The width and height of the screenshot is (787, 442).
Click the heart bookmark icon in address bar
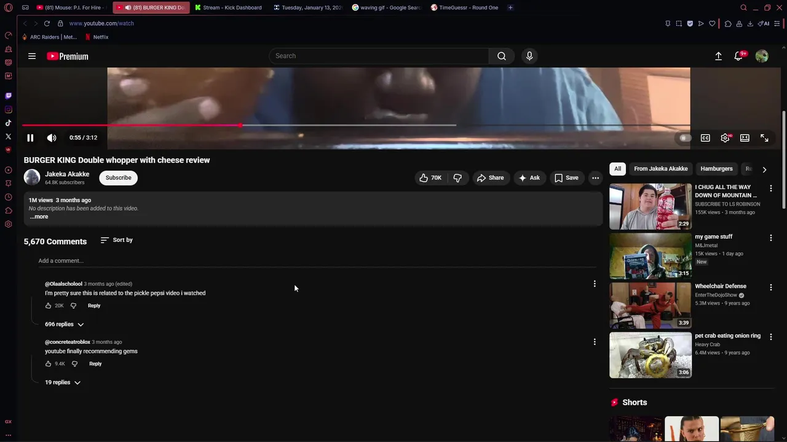pyautogui.click(x=712, y=23)
